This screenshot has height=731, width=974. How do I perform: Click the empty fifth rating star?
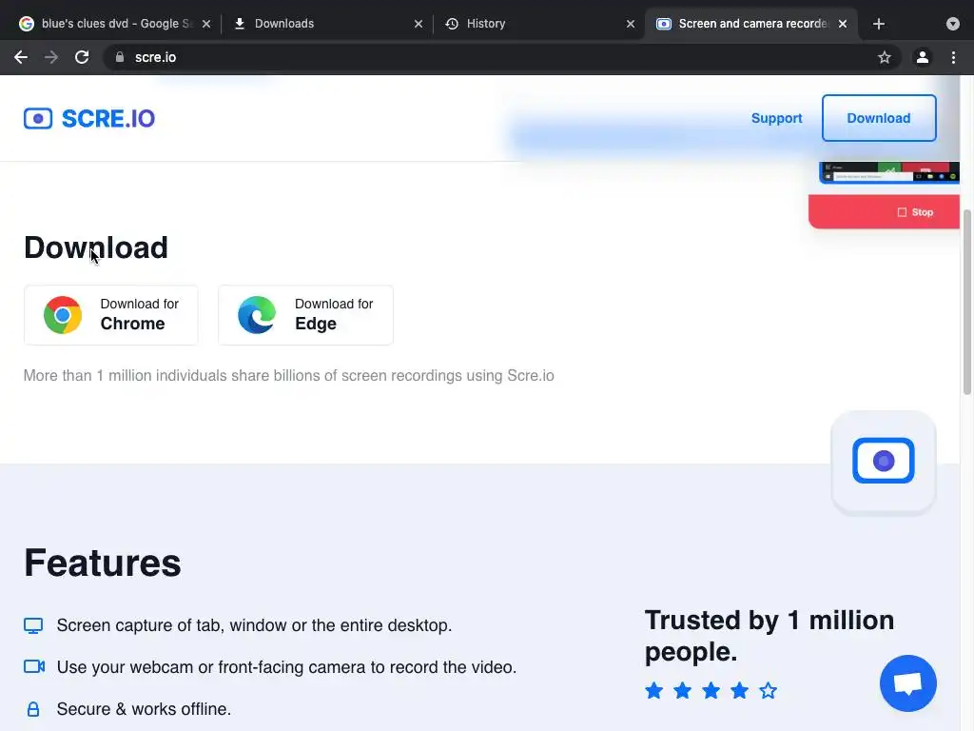tap(769, 691)
